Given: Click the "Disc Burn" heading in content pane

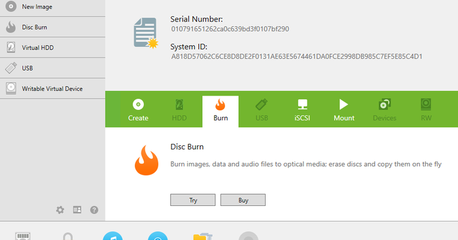Looking at the screenshot, I should click(187, 146).
